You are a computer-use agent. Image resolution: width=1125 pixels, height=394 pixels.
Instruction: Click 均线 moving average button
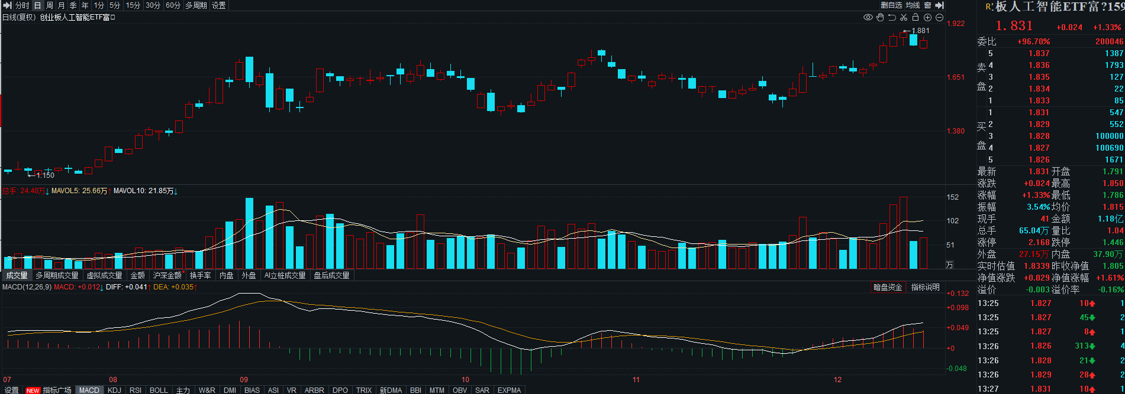pos(913,5)
